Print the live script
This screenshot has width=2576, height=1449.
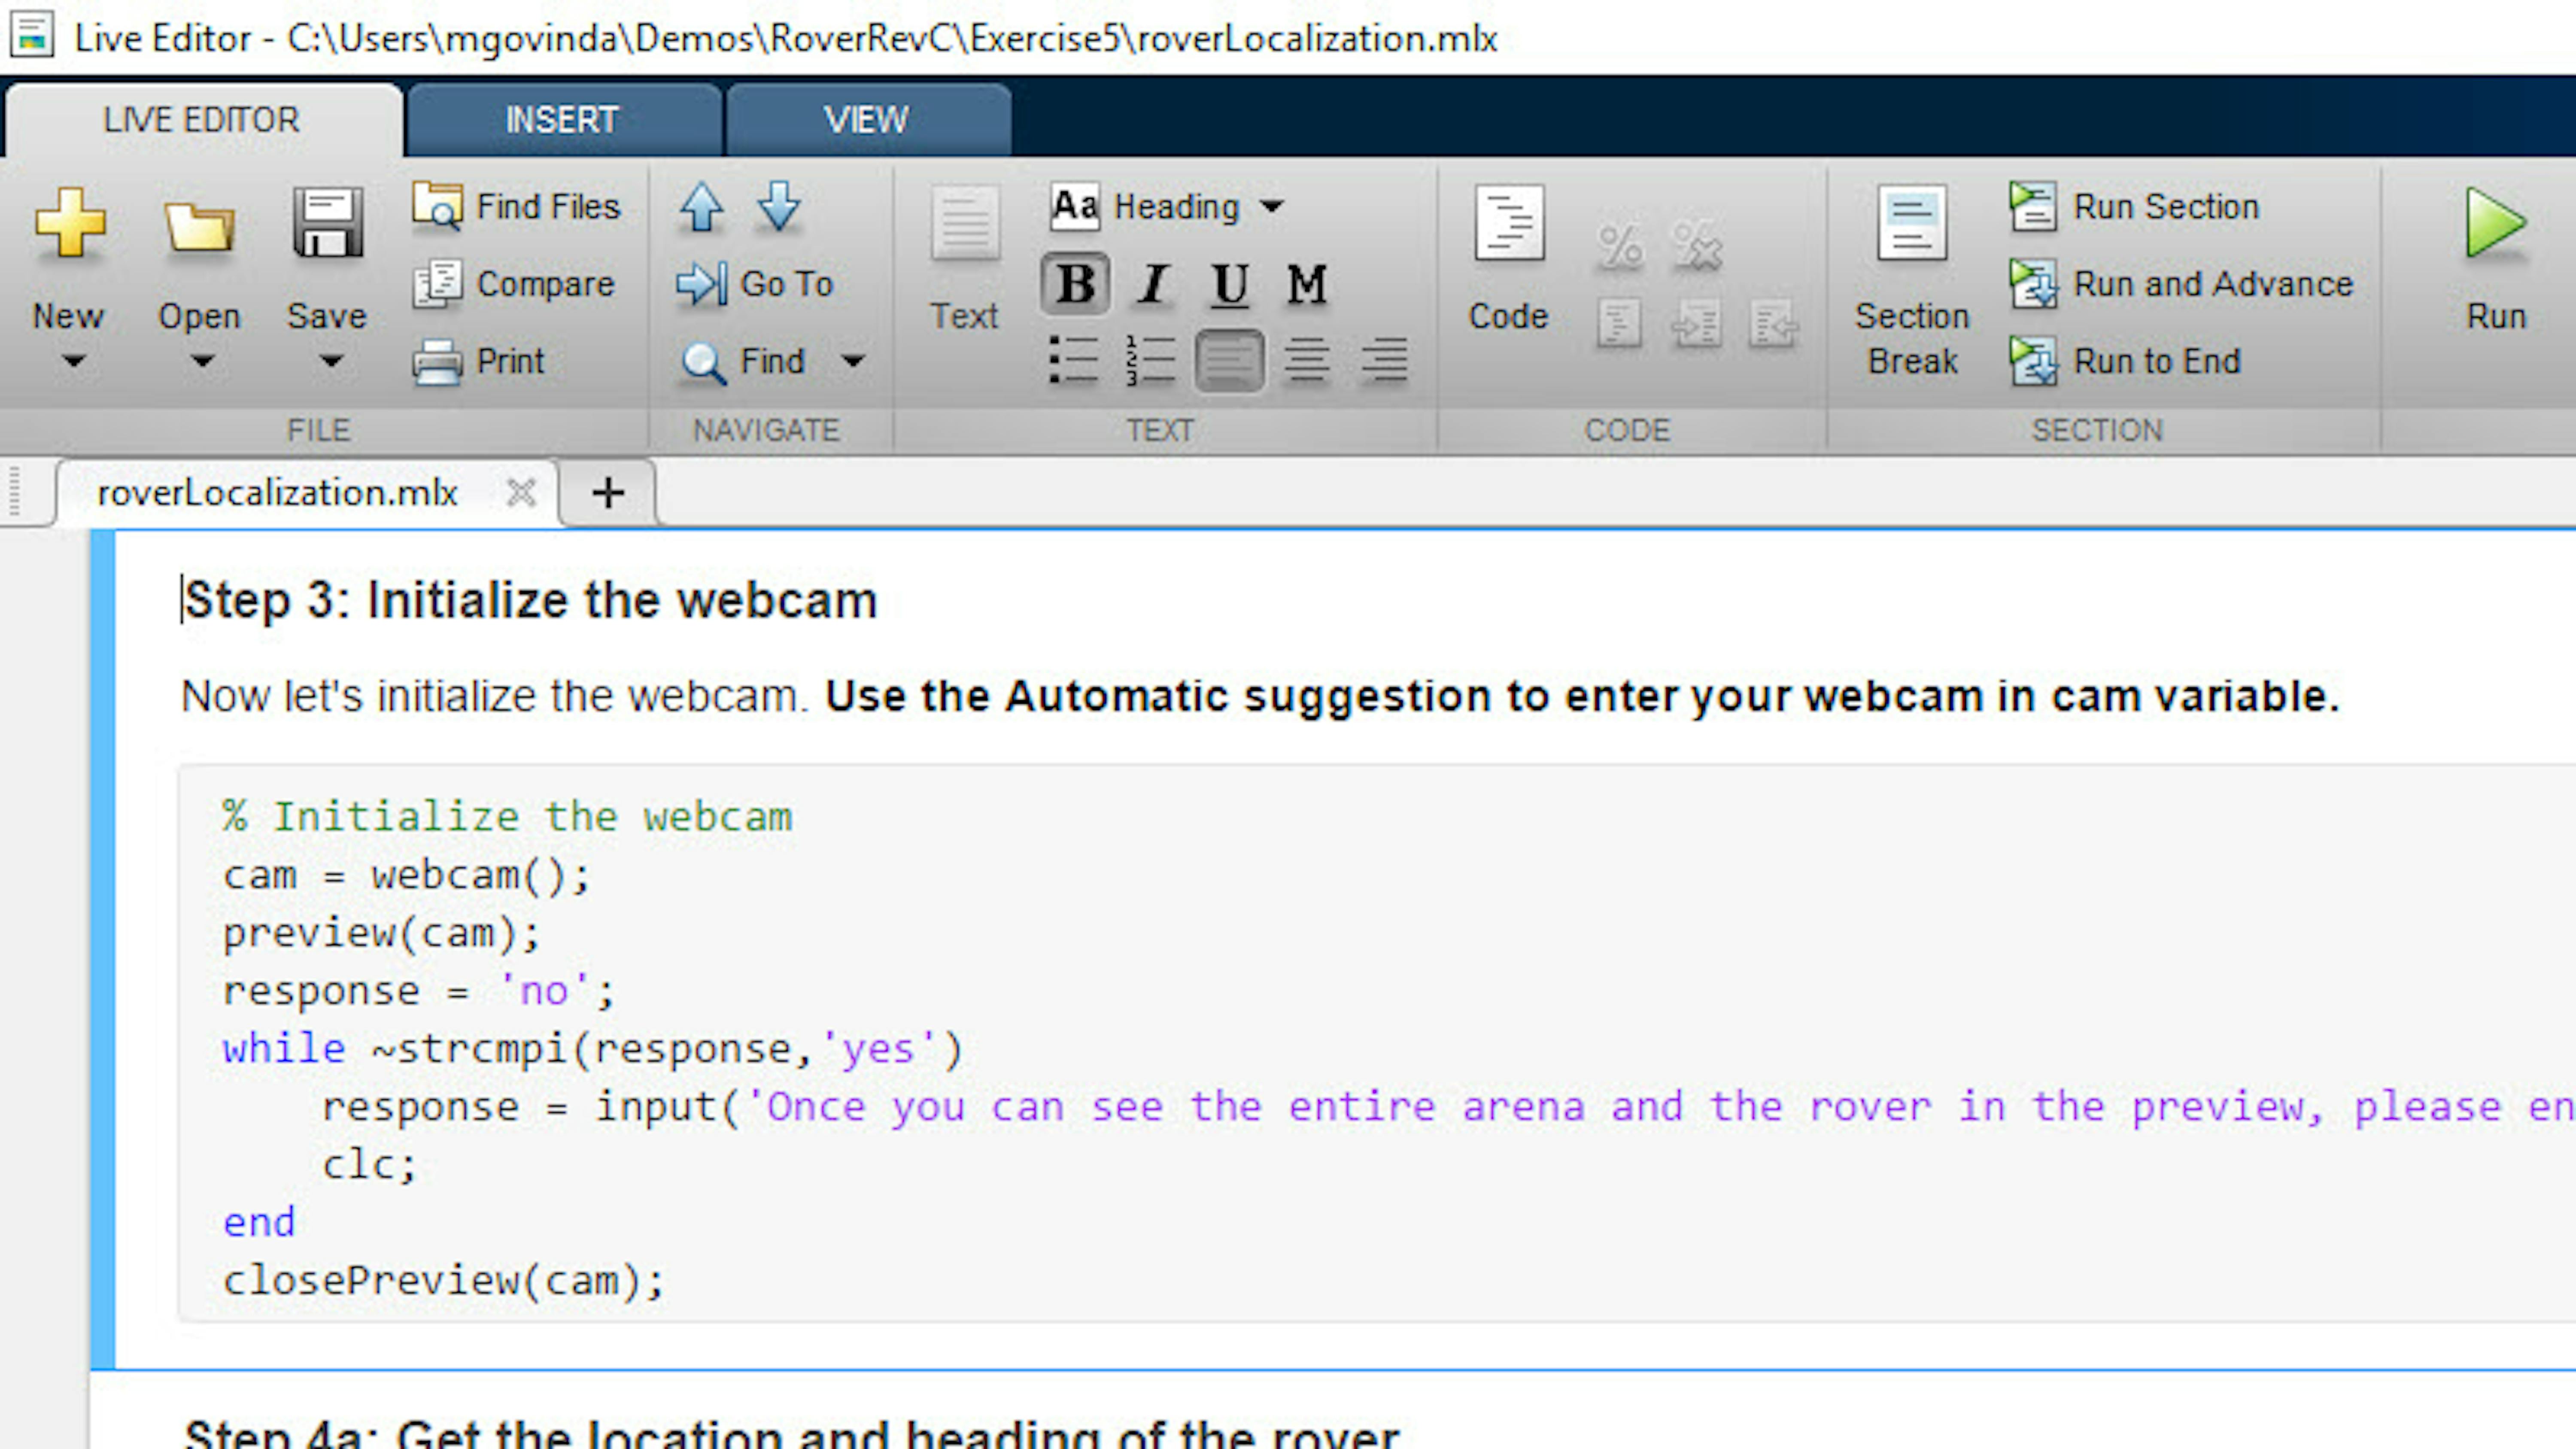pyautogui.click(x=479, y=361)
